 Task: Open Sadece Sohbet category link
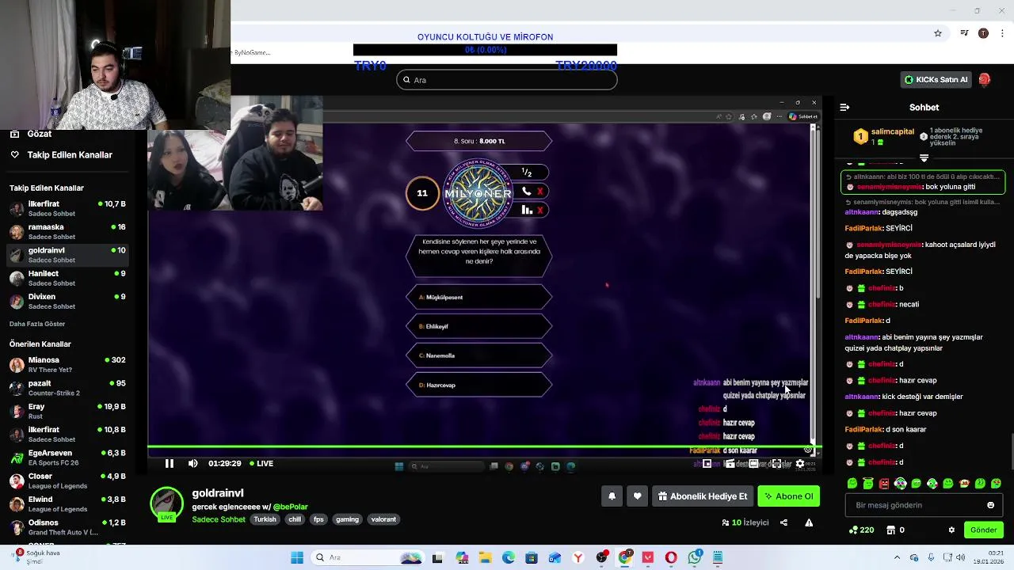pos(218,519)
